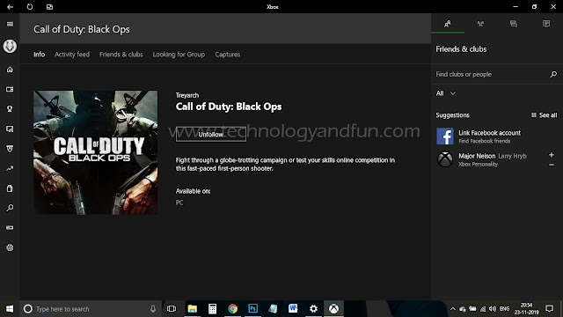
Task: Open Calculator from the taskbar
Action: 213,309
